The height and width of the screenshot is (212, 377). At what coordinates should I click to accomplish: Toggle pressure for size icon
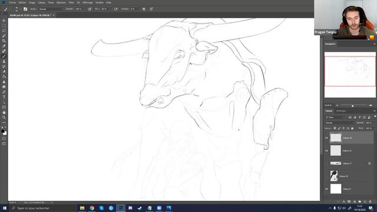[151, 9]
